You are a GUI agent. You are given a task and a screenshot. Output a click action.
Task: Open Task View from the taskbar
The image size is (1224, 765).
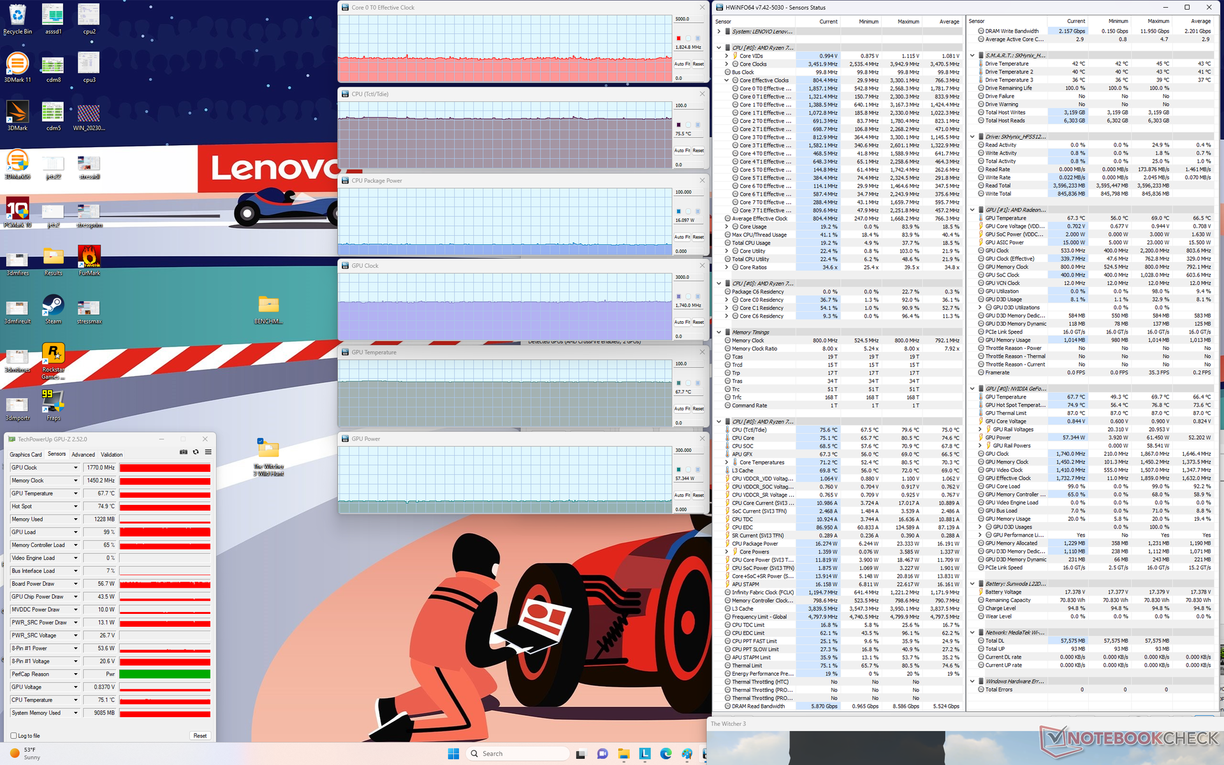(580, 754)
